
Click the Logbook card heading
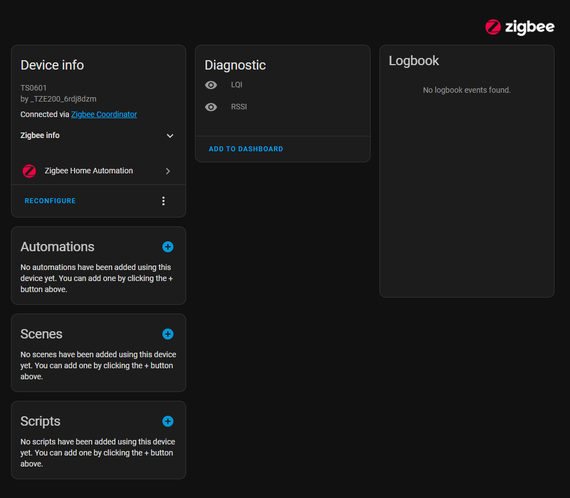coord(414,61)
